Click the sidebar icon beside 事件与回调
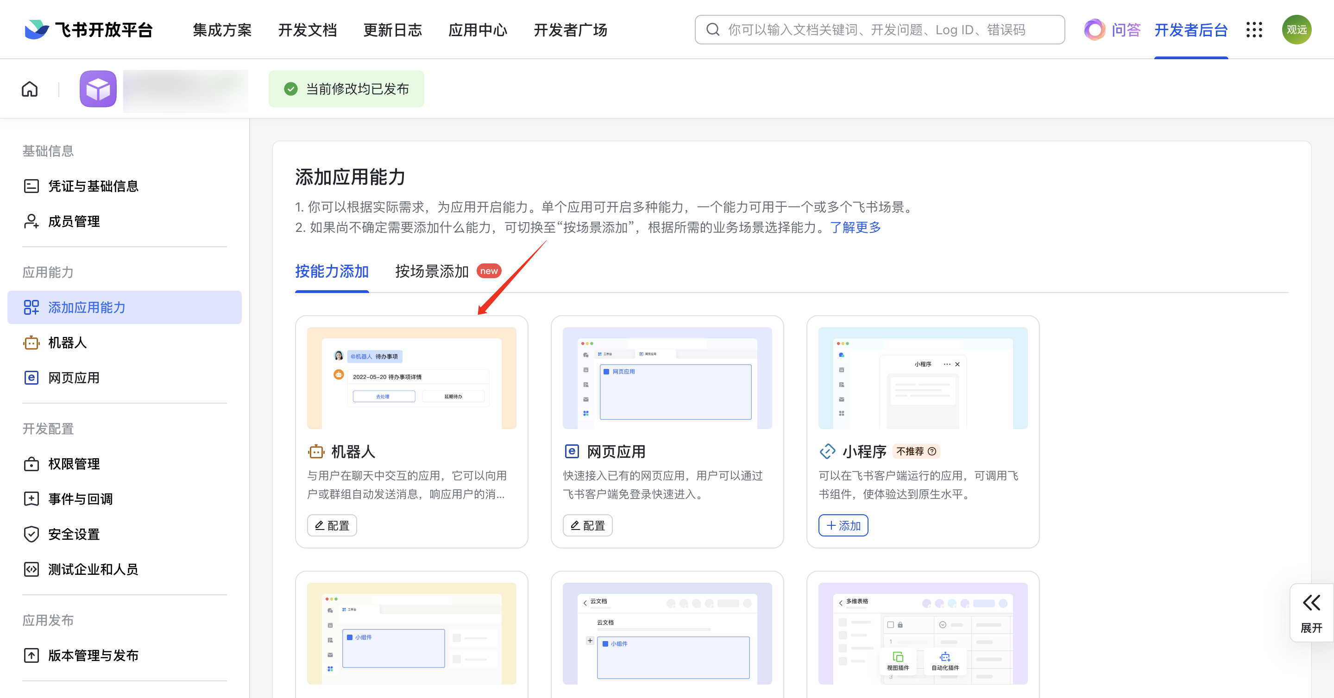This screenshot has height=698, width=1334. (x=31, y=499)
